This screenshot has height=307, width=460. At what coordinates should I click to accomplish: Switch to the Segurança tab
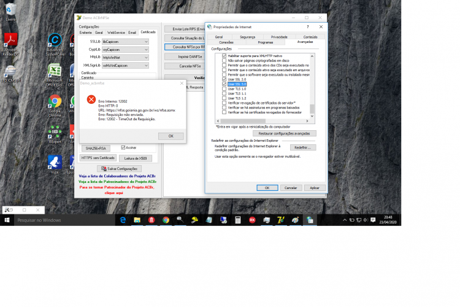(x=247, y=37)
